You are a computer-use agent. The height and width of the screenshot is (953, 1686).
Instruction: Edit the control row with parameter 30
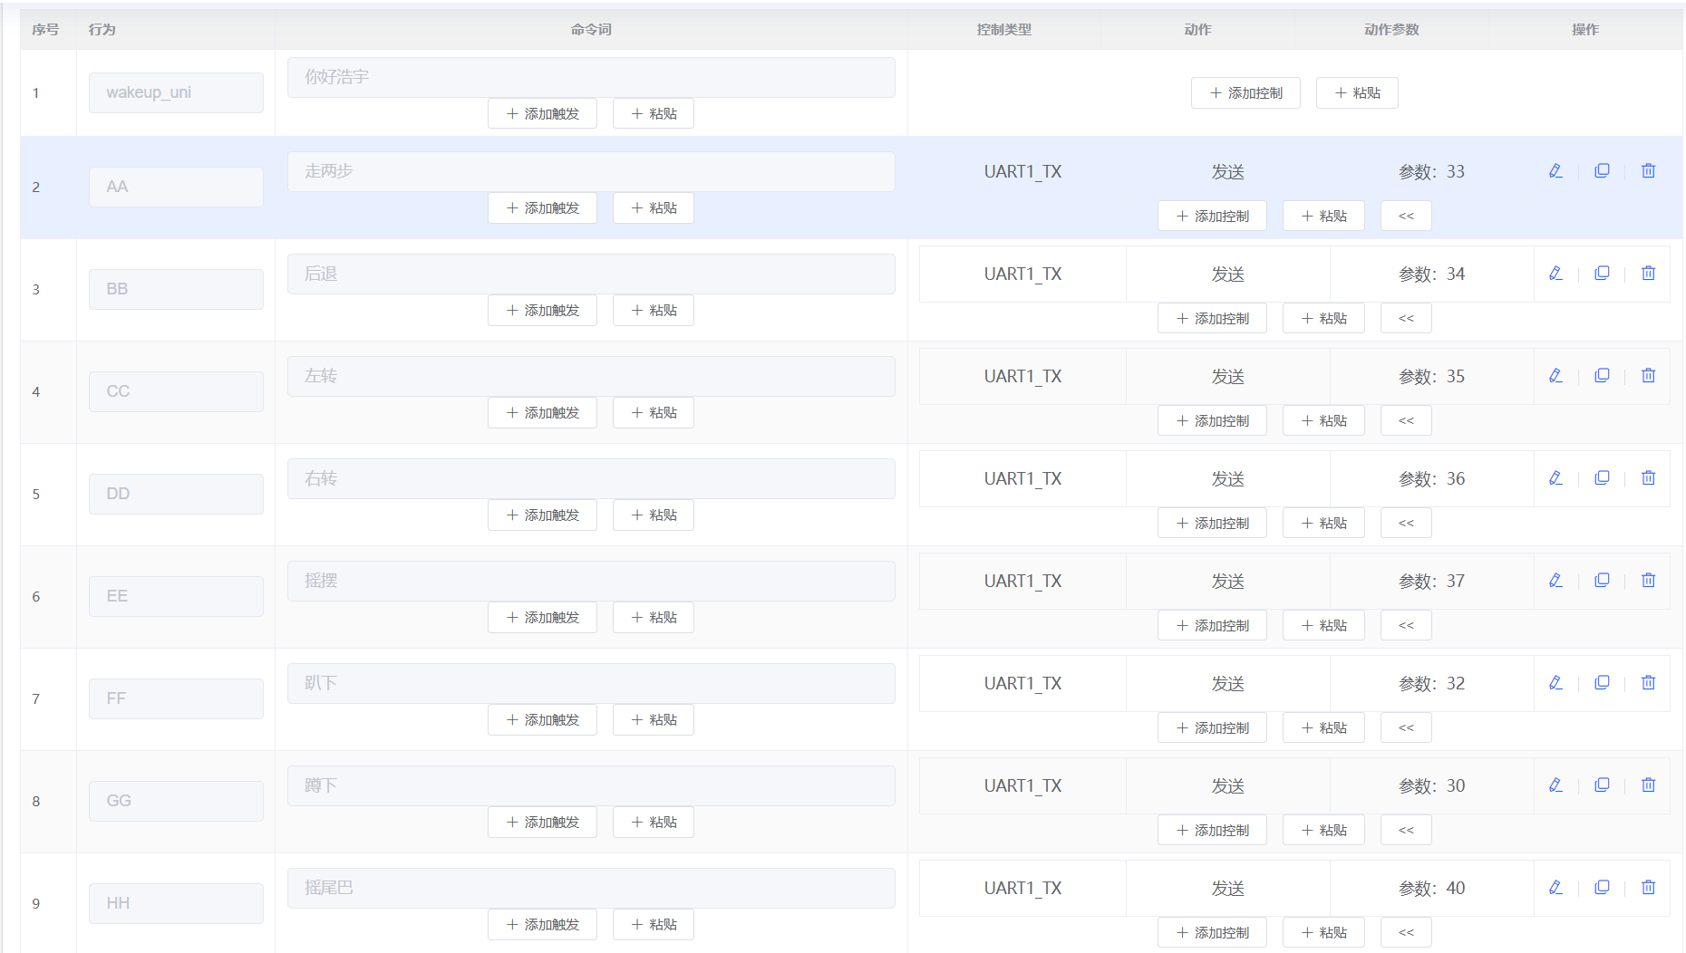[x=1555, y=785]
